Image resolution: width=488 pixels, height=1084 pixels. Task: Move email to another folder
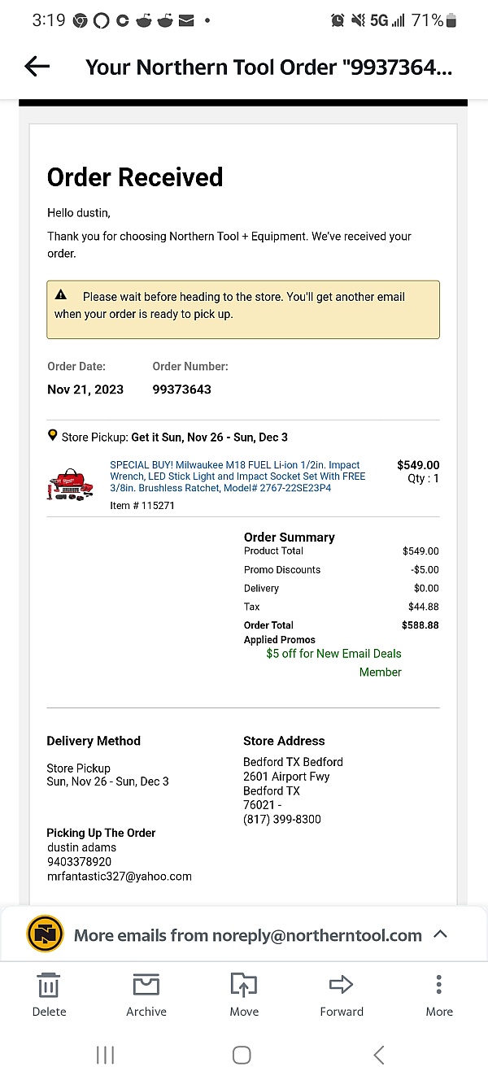coord(244,995)
